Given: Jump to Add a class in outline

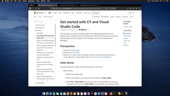Looking at the screenshot, I should [x=127, y=41].
